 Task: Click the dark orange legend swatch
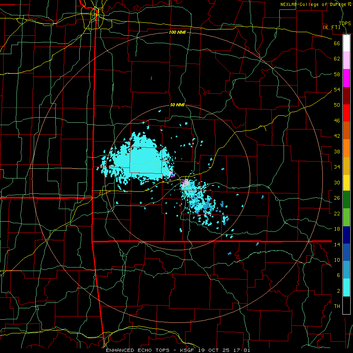(346, 131)
